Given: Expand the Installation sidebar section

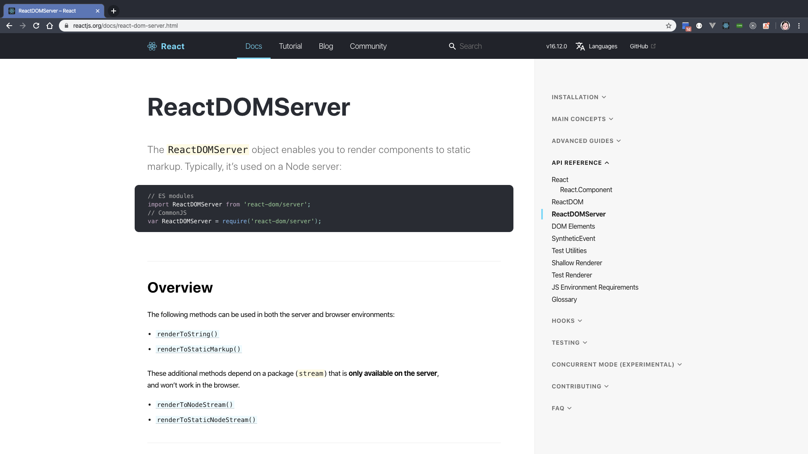Looking at the screenshot, I should (x=579, y=97).
